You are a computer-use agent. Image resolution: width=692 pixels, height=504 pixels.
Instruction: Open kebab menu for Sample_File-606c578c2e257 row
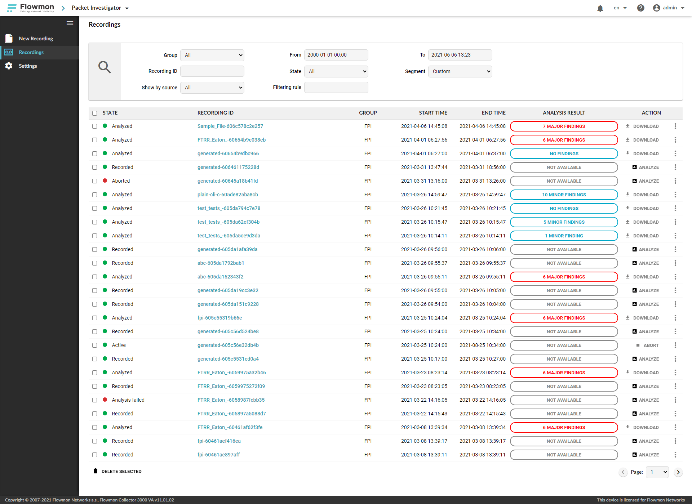click(675, 126)
